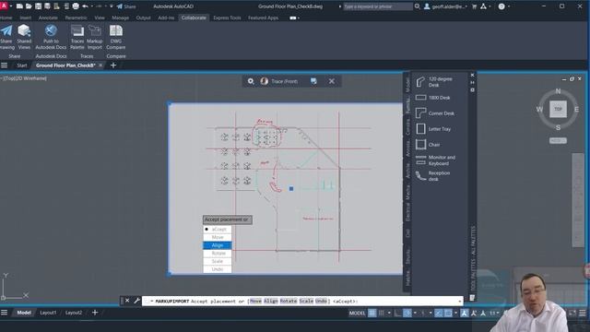590x332 pixels.
Task: Click Rotate option in the command line
Action: [289, 302]
